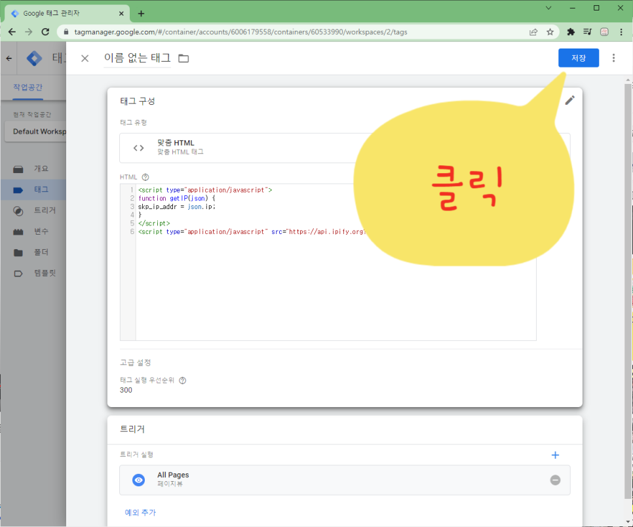Viewport: 633px width, 527px height.
Task: Open the 개요 overview sidebar item
Action: 33,169
